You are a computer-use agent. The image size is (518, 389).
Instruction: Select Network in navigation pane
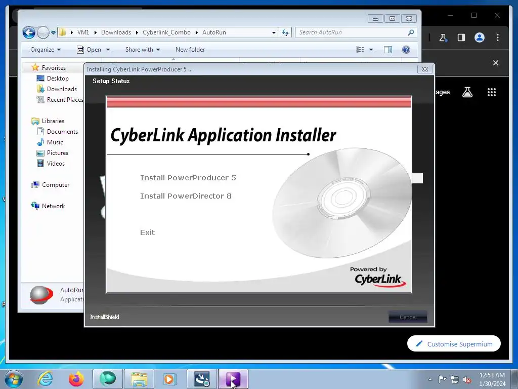(x=53, y=206)
